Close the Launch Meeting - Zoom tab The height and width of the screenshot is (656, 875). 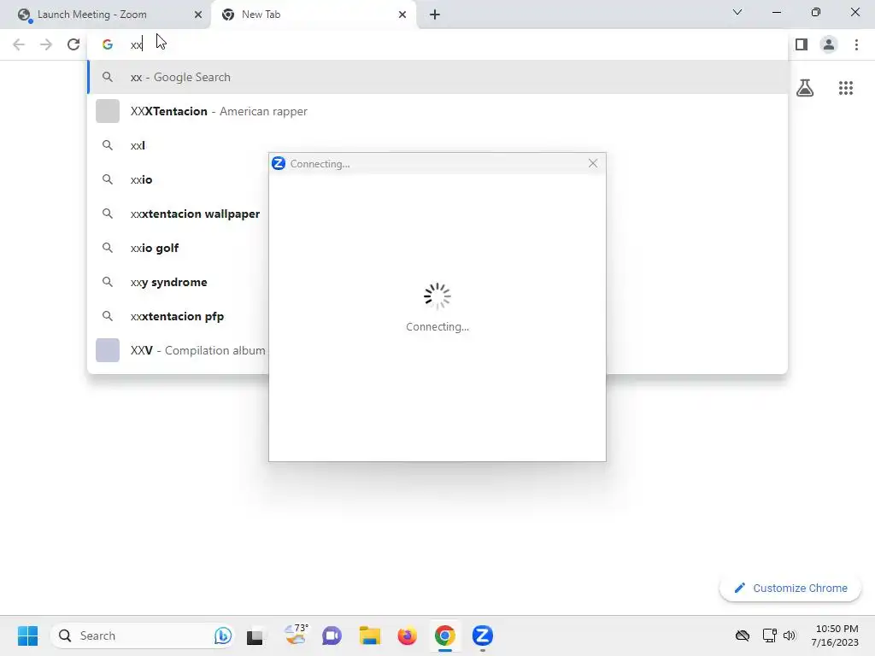(198, 15)
